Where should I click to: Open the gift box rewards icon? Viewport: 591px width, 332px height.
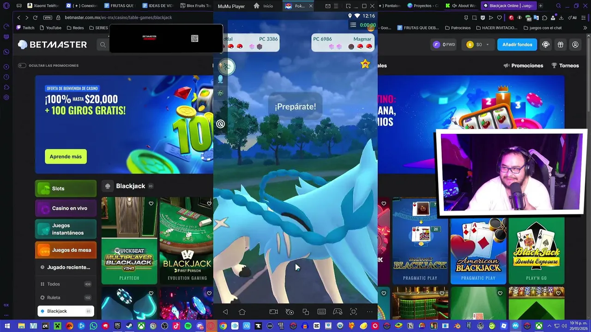561,45
